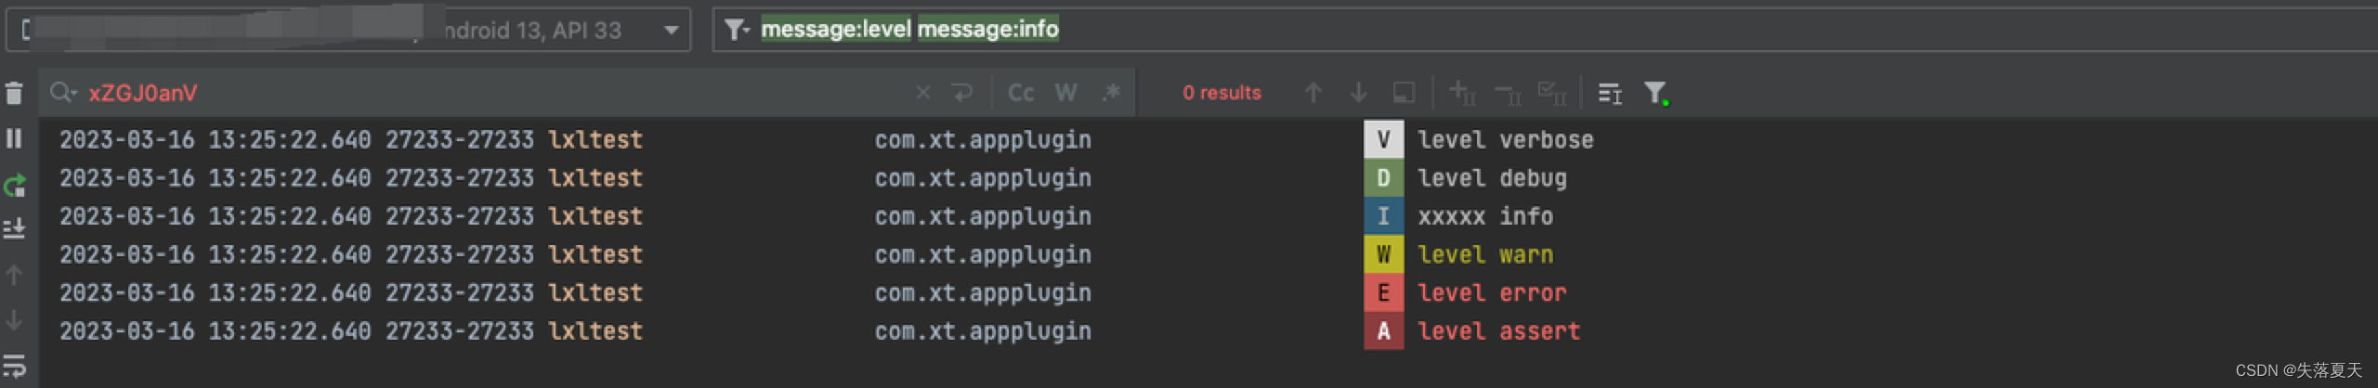Screen dimensions: 2378x388
Task: Click the scroll-to-end icon in the sidebar
Action: point(14,228)
